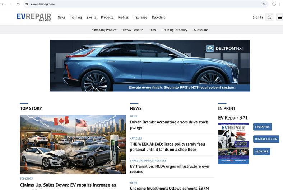283x190 pixels.
Task: Click the ARTICLES category tag
Action: (136, 138)
